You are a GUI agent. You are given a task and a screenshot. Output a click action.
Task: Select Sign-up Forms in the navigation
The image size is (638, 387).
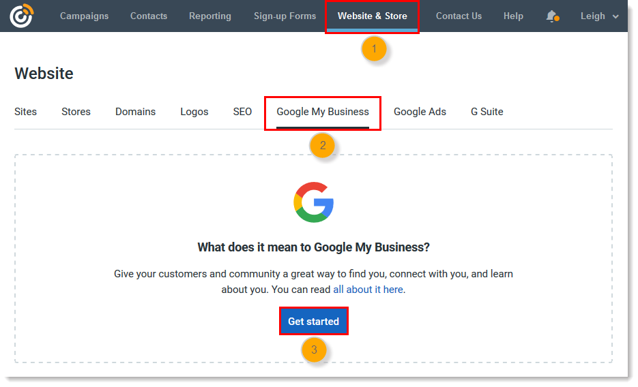coord(285,16)
